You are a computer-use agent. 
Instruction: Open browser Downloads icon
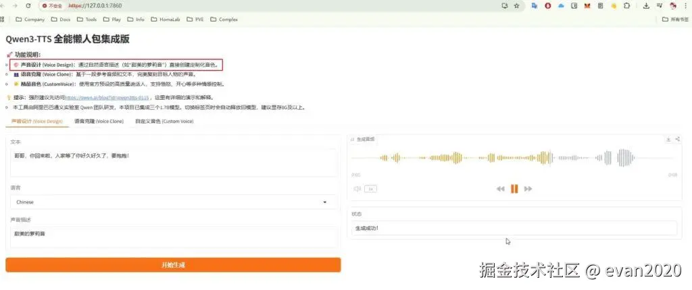click(646, 5)
